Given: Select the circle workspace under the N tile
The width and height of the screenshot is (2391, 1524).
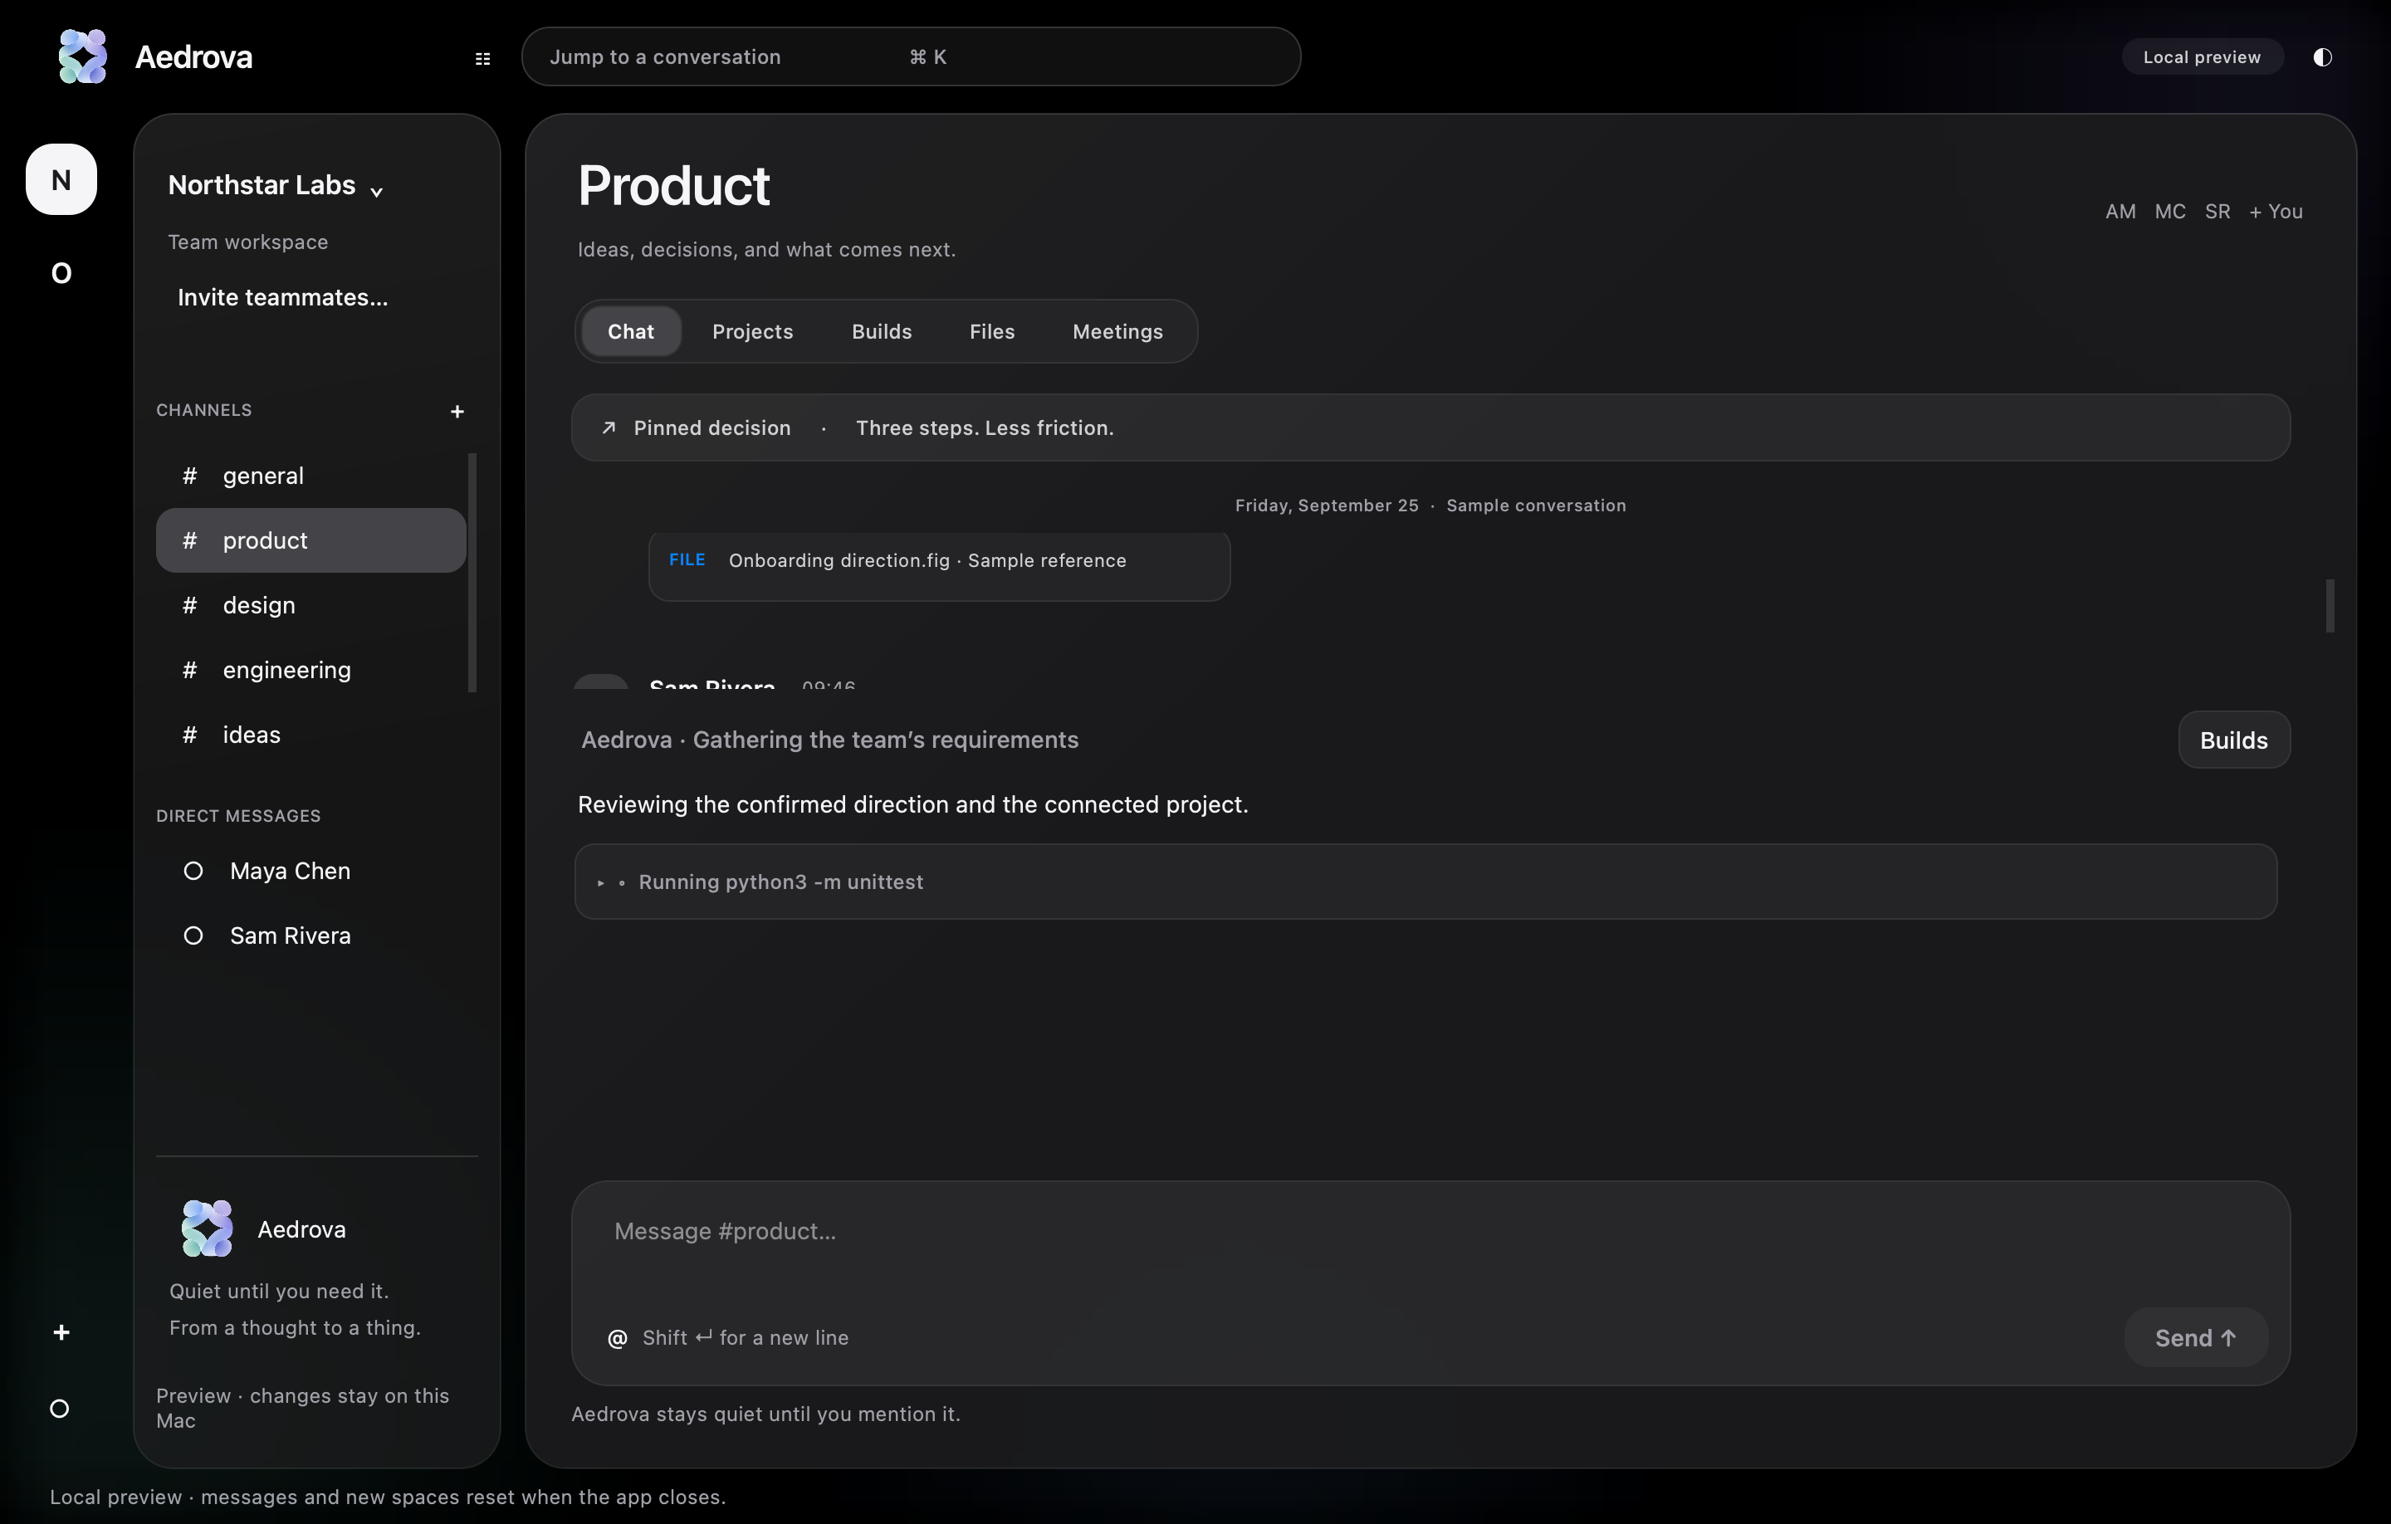Looking at the screenshot, I should click(x=61, y=273).
